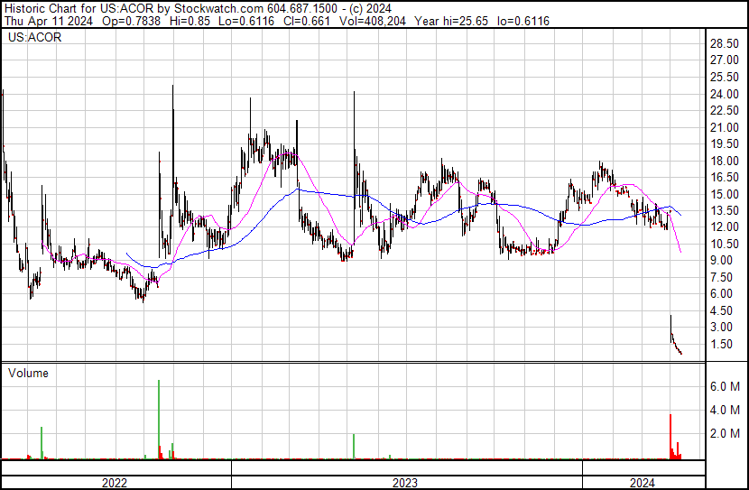Click the US:ACOR ticker label in chart
The height and width of the screenshot is (490, 749).
[x=34, y=37]
